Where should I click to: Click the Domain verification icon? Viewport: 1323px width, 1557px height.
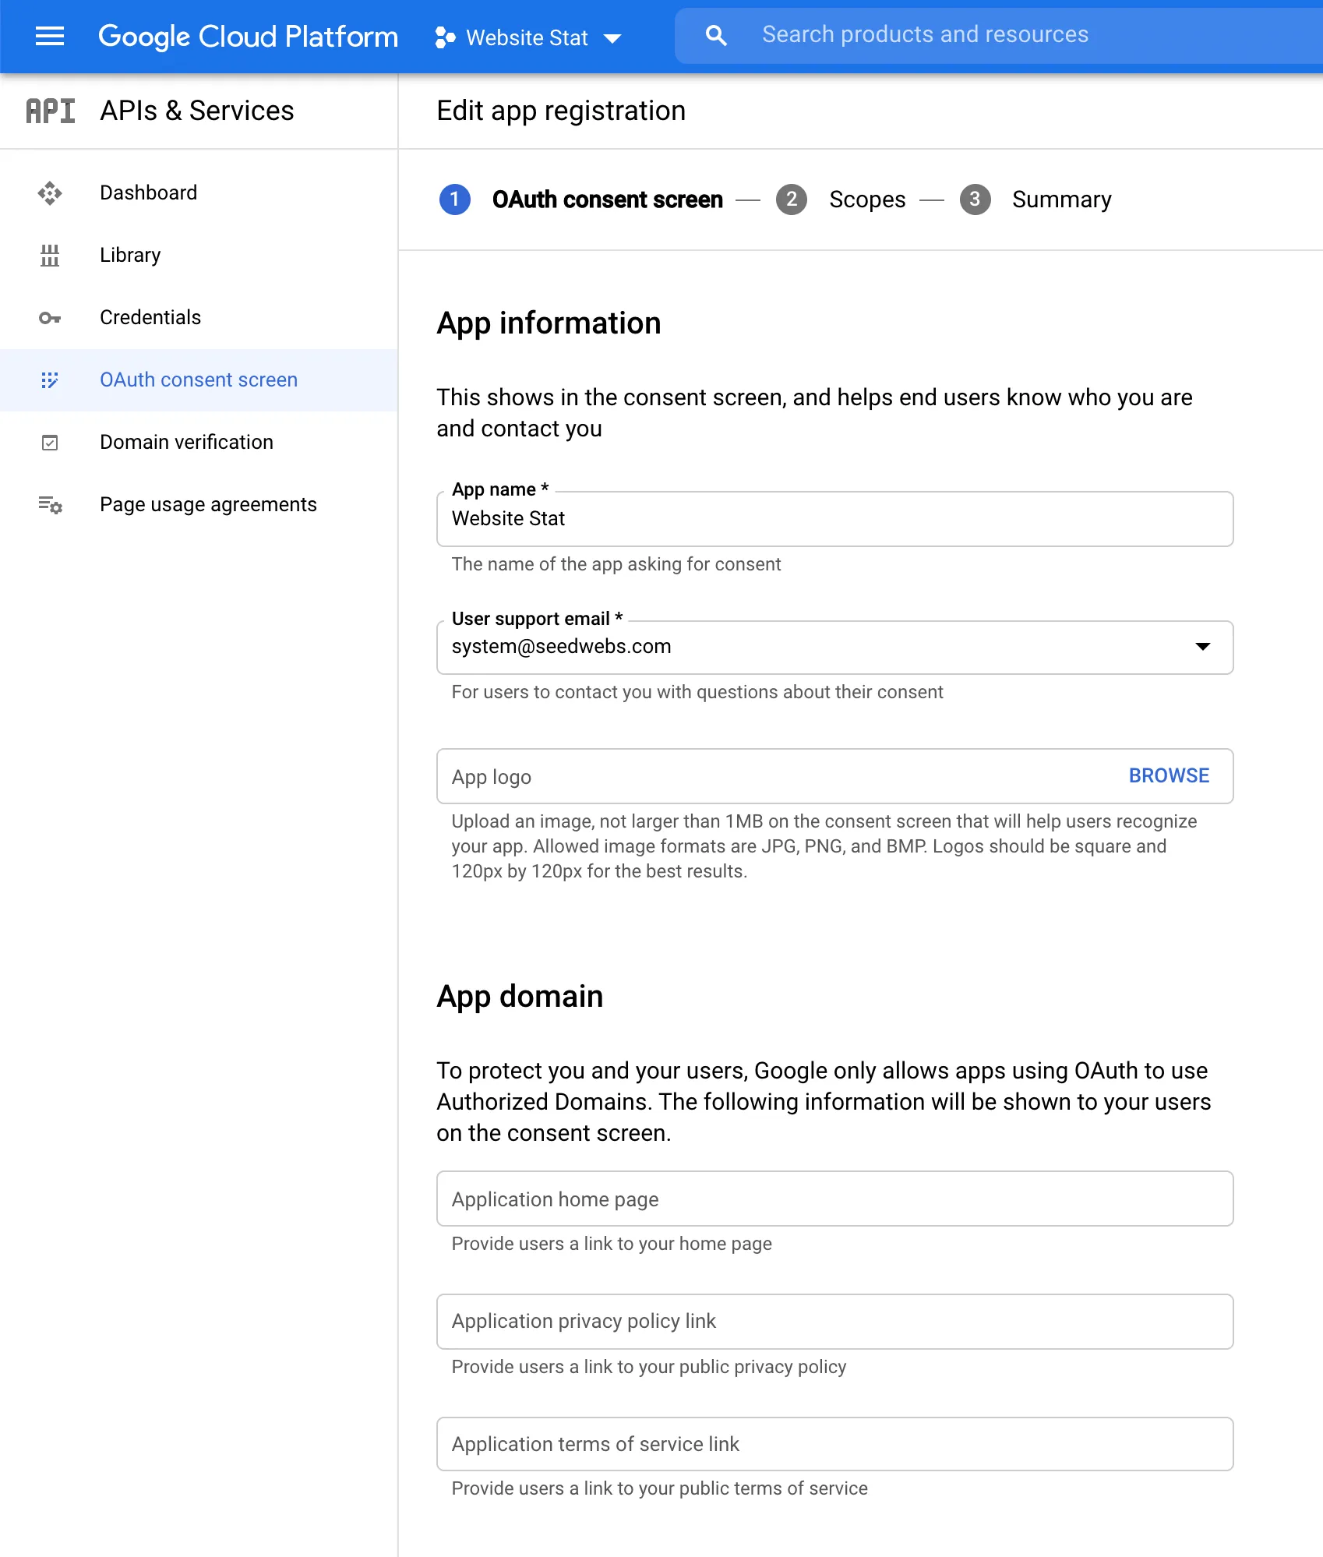click(50, 442)
